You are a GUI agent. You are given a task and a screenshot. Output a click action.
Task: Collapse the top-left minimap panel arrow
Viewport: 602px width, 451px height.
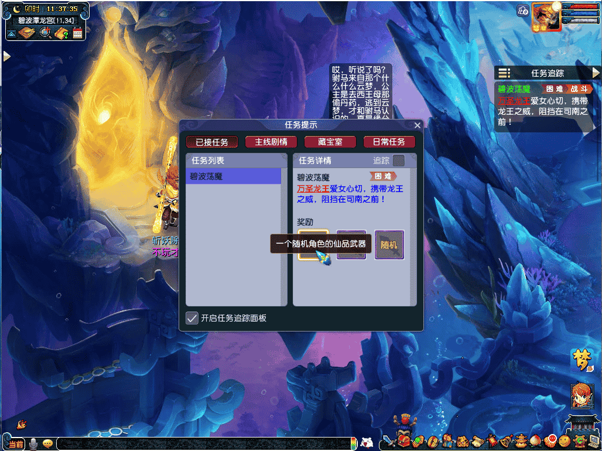11,34
